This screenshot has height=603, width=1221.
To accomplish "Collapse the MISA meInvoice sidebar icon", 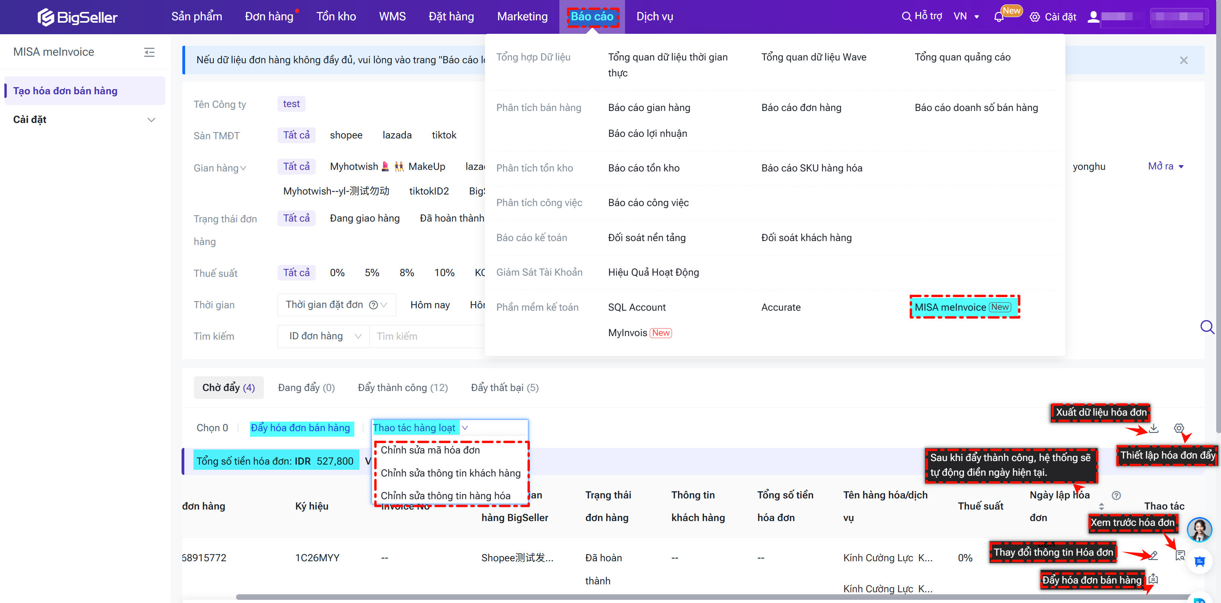I will (149, 52).
